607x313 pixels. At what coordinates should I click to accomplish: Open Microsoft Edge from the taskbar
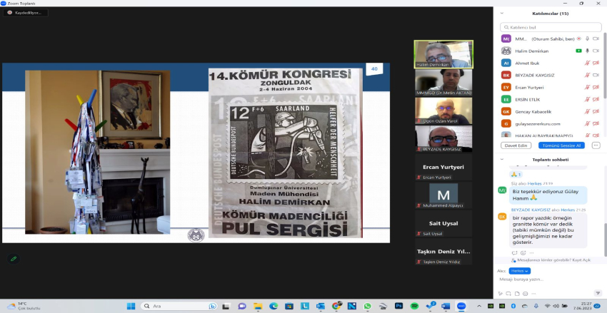274,306
